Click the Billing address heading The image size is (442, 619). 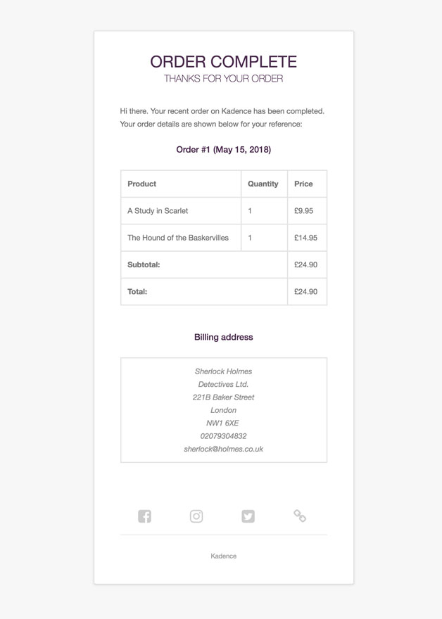point(224,337)
